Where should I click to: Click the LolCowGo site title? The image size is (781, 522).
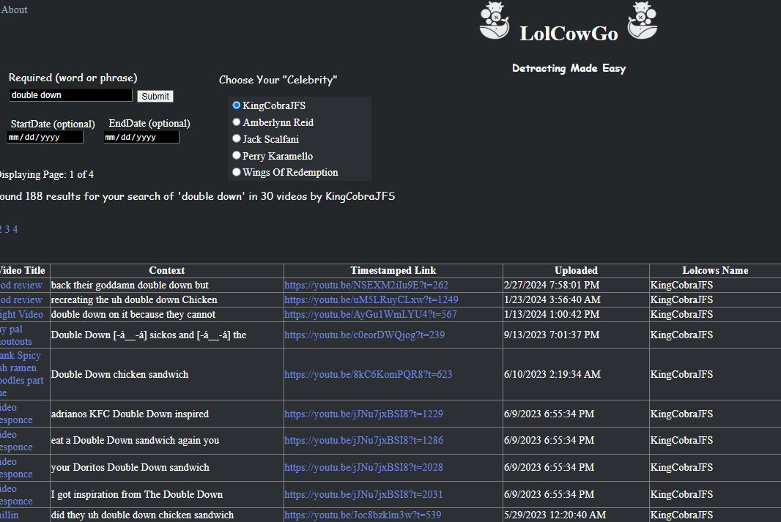coord(569,34)
